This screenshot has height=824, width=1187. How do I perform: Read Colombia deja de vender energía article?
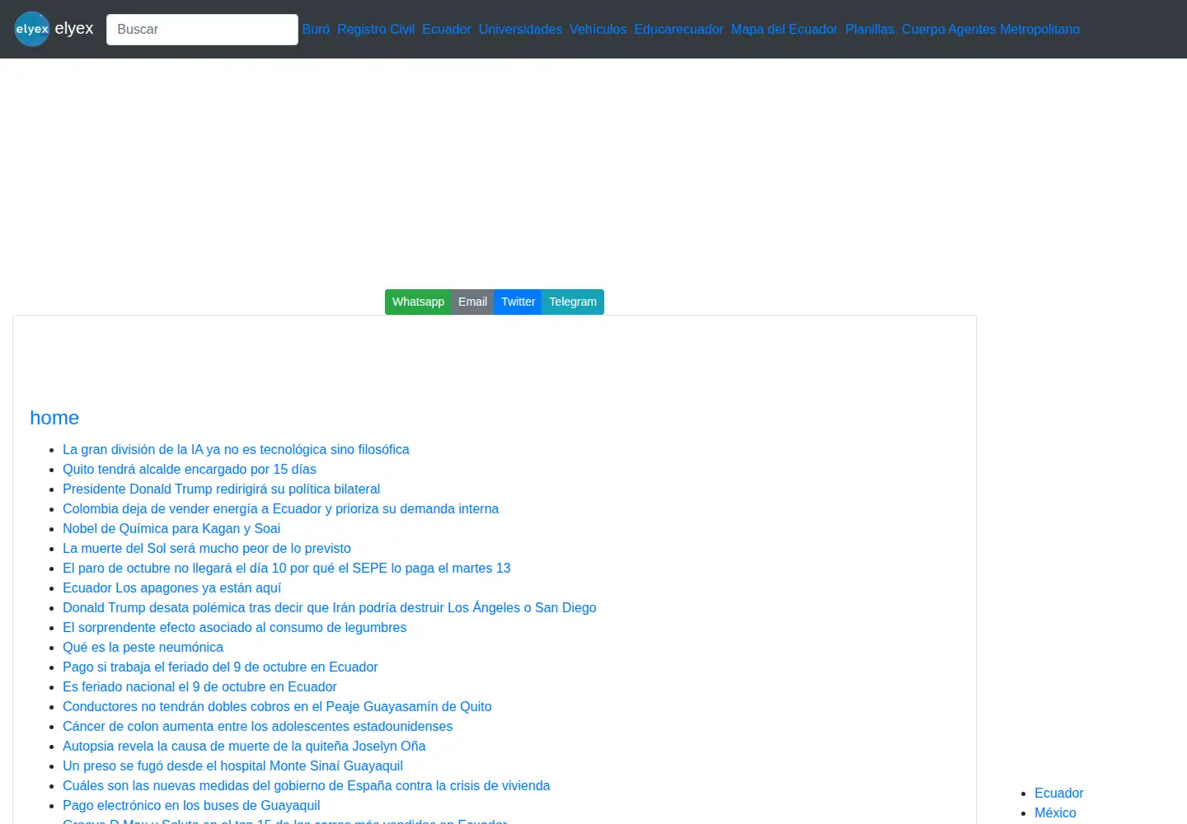pos(280,508)
